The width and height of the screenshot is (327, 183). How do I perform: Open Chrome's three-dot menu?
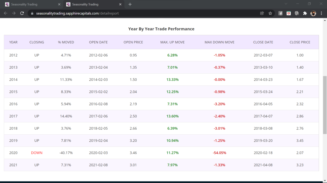click(x=321, y=13)
